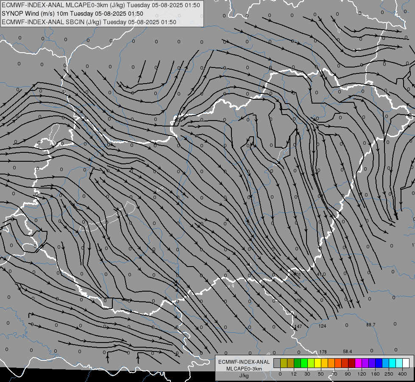Click the purple legend swatch beside magenta
The width and height of the screenshot is (415, 382).
tap(365, 363)
